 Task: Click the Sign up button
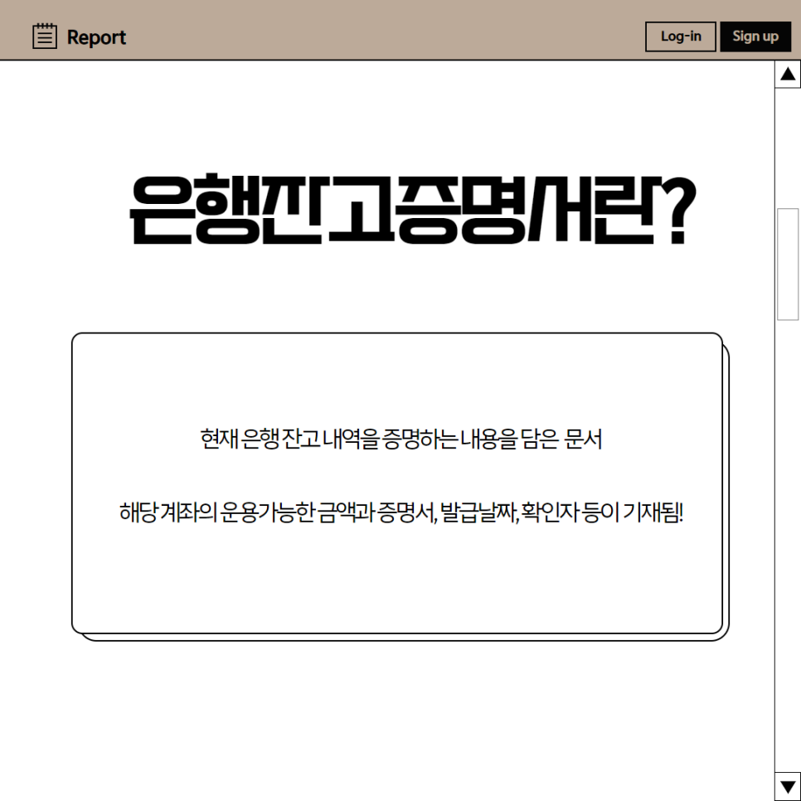point(755,36)
